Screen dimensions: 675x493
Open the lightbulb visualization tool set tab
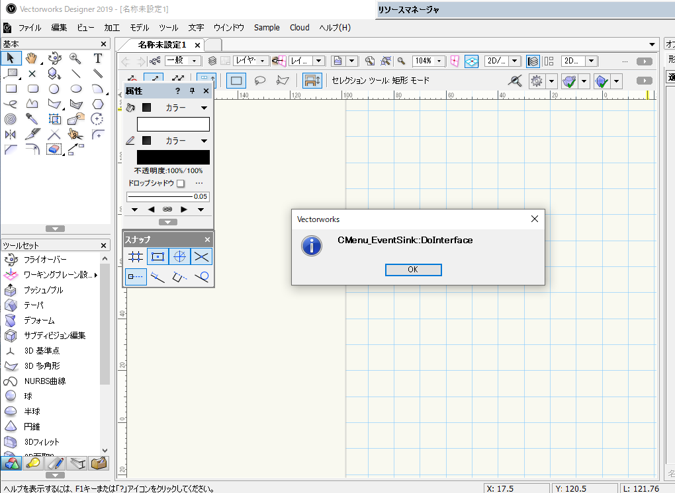[x=33, y=463]
